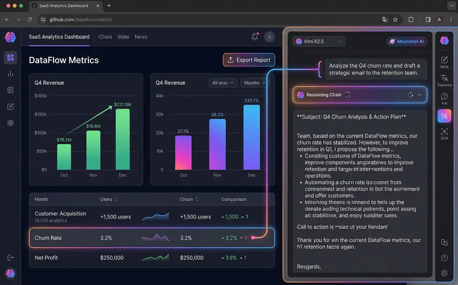Open the edit note icon in left sidebar
This screenshot has height=285, width=458.
click(11, 106)
